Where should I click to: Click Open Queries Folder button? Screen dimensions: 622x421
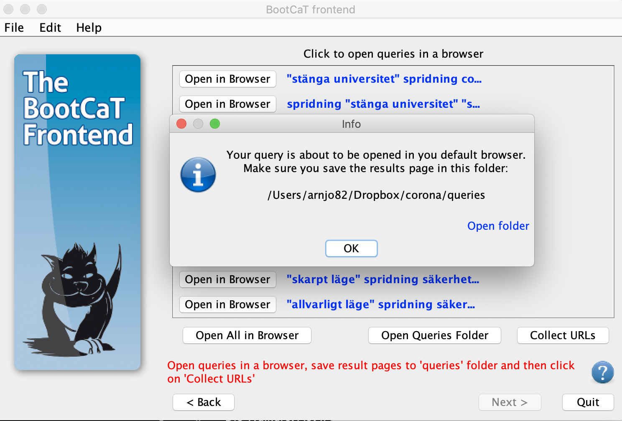(435, 335)
